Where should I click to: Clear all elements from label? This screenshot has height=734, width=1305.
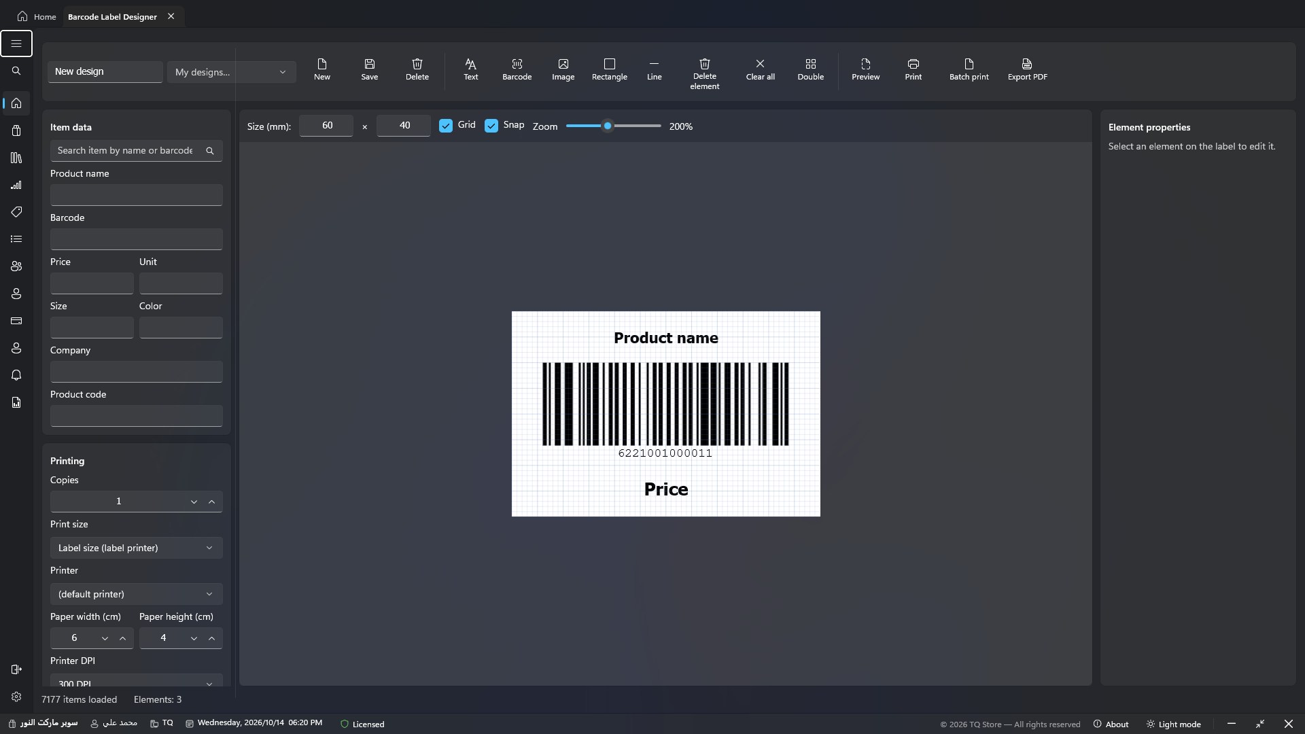(760, 69)
